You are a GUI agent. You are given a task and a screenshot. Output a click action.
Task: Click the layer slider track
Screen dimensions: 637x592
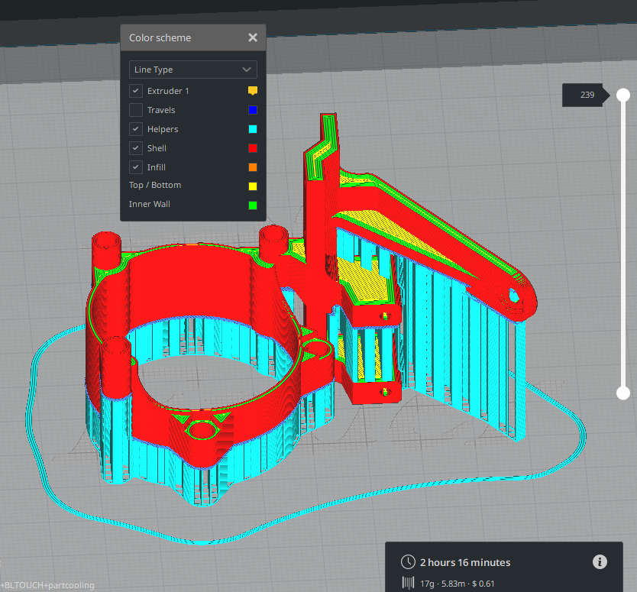[x=623, y=244]
